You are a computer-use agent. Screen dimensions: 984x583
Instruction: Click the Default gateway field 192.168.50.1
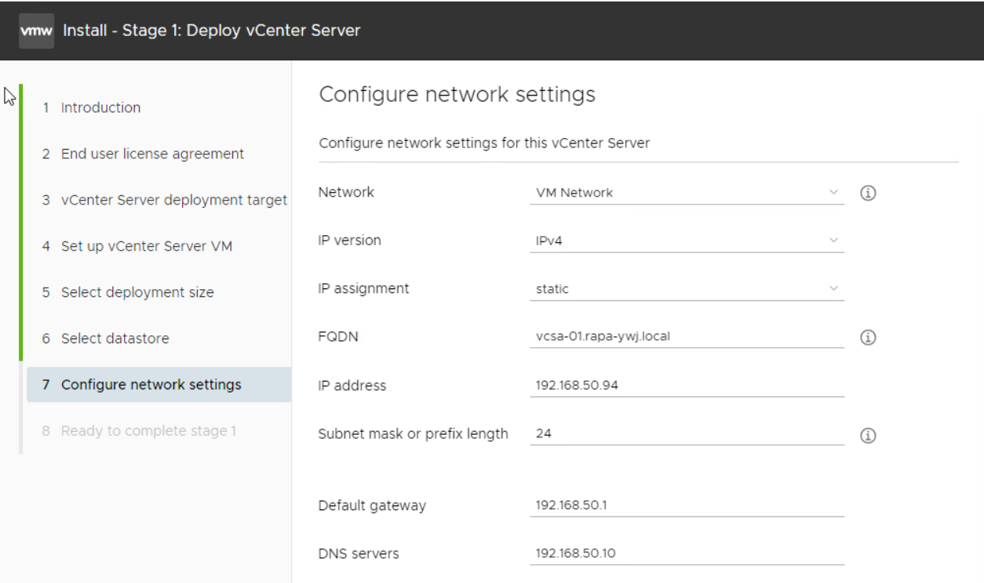687,505
